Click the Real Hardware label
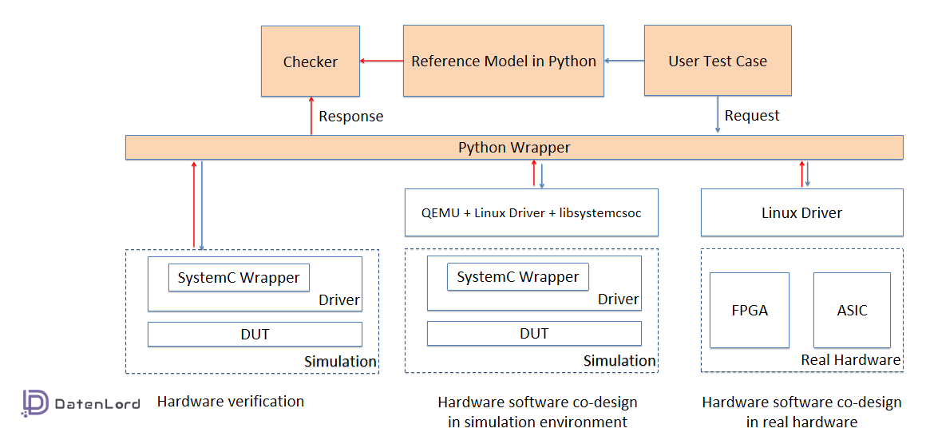This screenshot has width=926, height=444. (850, 360)
